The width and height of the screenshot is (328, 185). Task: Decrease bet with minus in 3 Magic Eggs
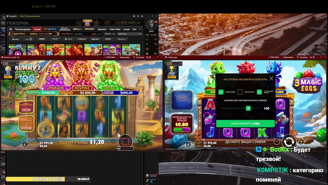click(x=277, y=142)
